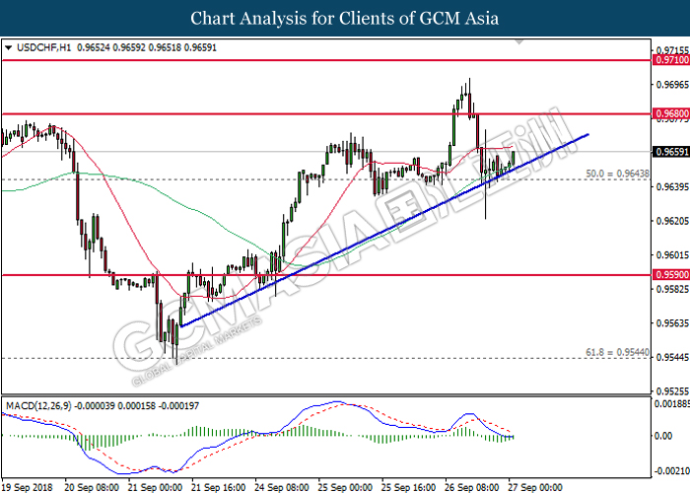The height and width of the screenshot is (493, 690).
Task: Click the 0.96015 price axis value
Action: point(672,254)
